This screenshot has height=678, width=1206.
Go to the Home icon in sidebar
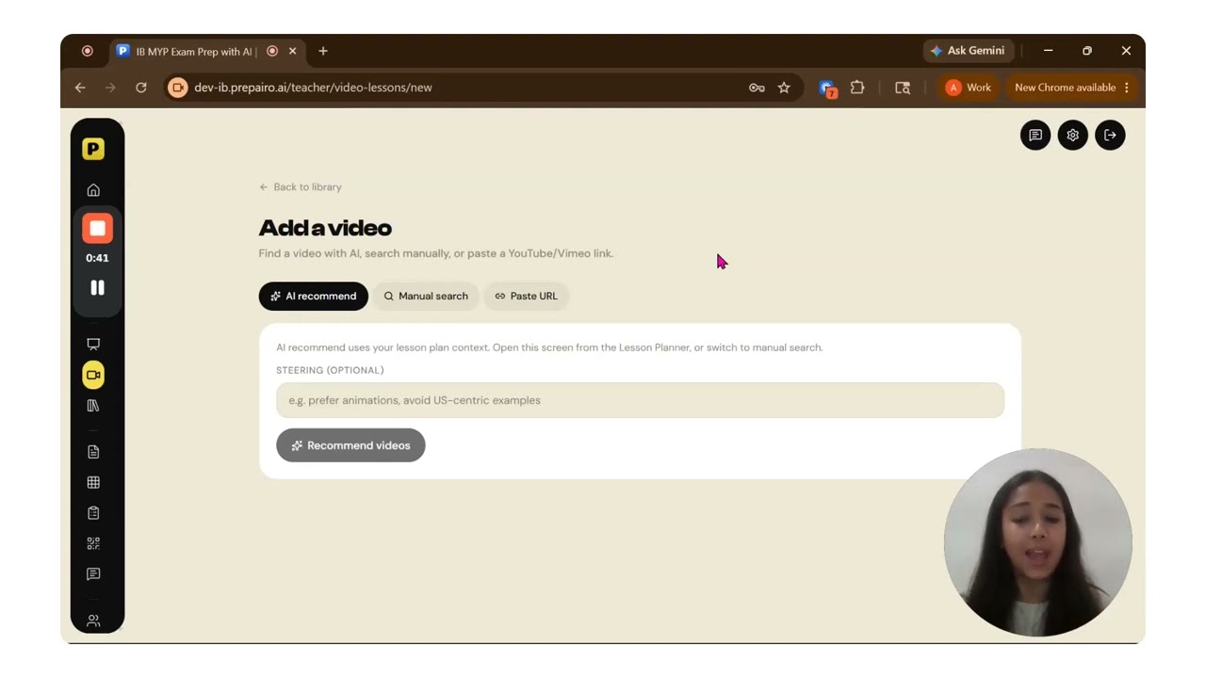[93, 190]
